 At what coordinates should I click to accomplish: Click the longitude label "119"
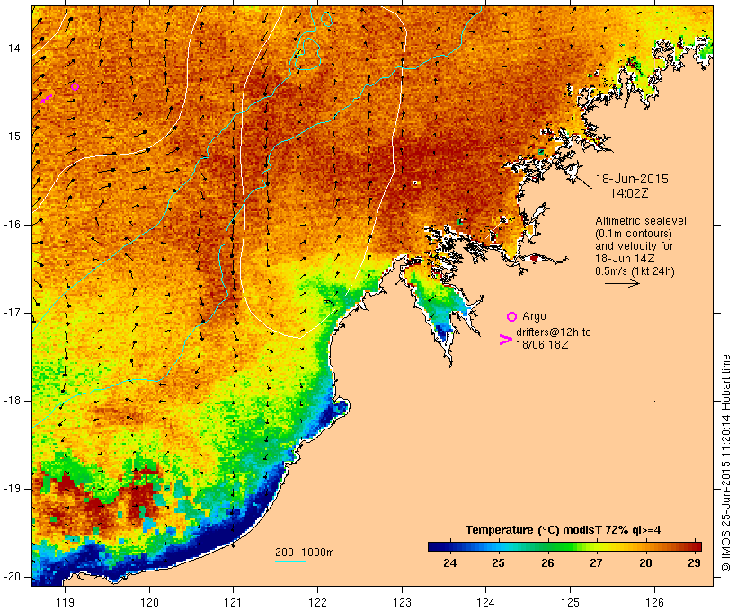[x=65, y=602]
